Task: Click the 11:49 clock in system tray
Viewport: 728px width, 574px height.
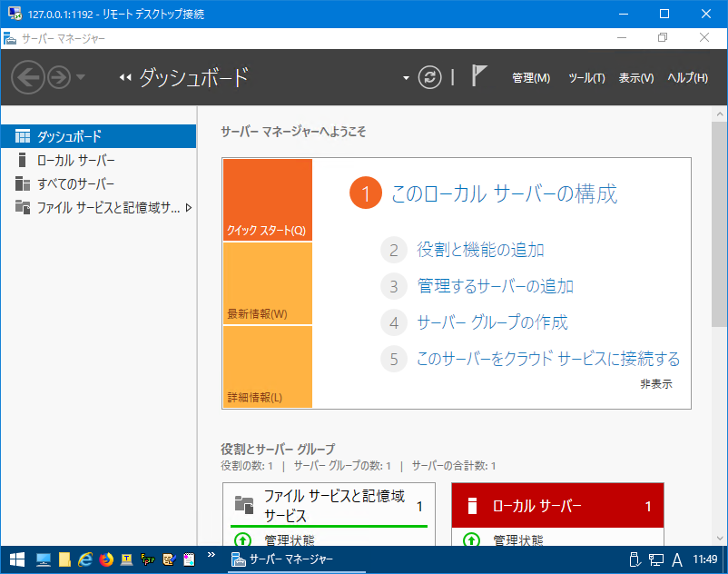Action: (x=704, y=559)
